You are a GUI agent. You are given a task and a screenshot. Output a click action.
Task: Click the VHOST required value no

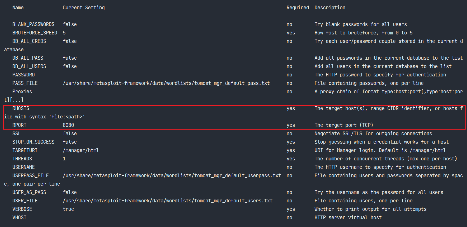(289, 217)
